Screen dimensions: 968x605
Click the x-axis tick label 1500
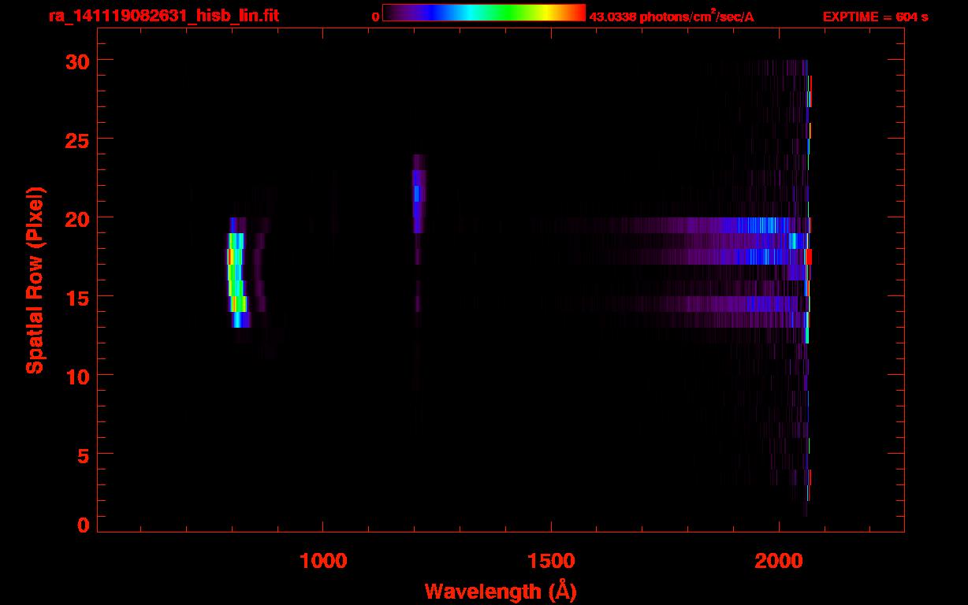[x=551, y=561]
